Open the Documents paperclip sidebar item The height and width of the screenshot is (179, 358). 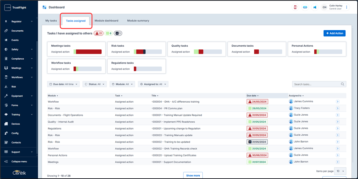(x=17, y=31)
